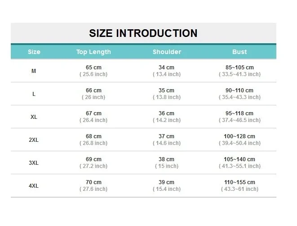Click the 110~155 cm bust measurement

pyautogui.click(x=239, y=182)
